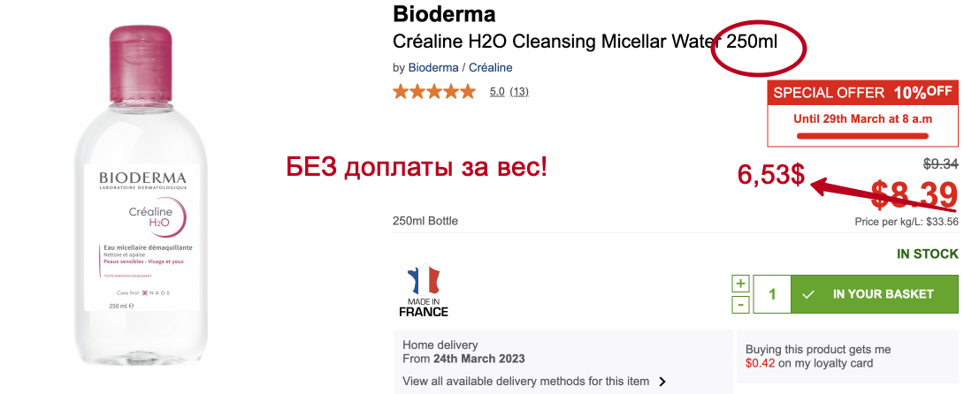This screenshot has width=964, height=394.
Task: Click the SPECIAL OFFER 10% OFF banner
Action: [862, 92]
